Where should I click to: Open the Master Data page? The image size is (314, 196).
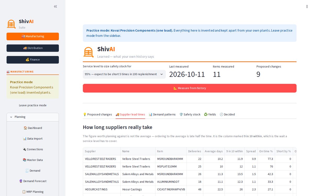click(33, 160)
